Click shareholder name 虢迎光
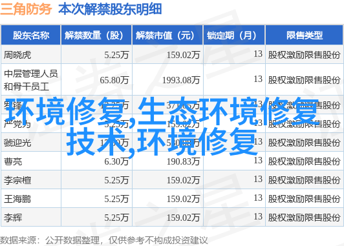This screenshot has width=344, height=246. click(x=17, y=143)
